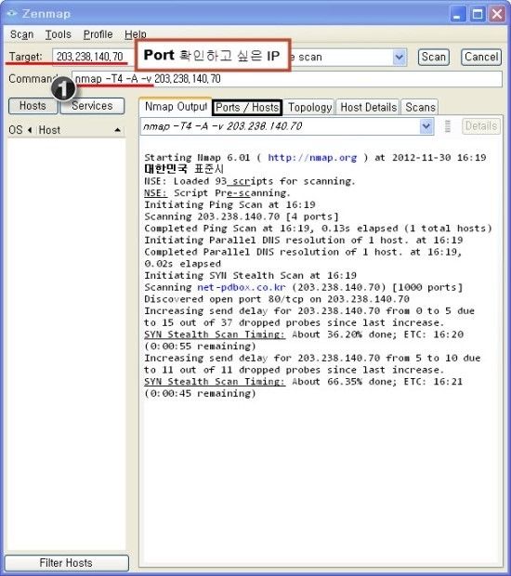Click 'NSE: Loaded 93 scripts' line

[x=250, y=181]
